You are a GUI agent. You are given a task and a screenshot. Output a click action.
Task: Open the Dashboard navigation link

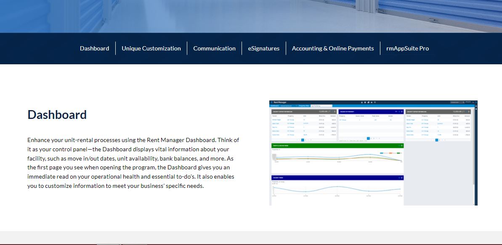[x=94, y=48]
